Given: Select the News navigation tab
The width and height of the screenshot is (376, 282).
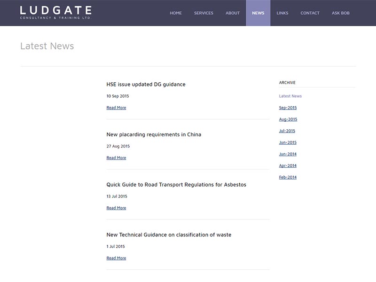Looking at the screenshot, I should point(258,13).
